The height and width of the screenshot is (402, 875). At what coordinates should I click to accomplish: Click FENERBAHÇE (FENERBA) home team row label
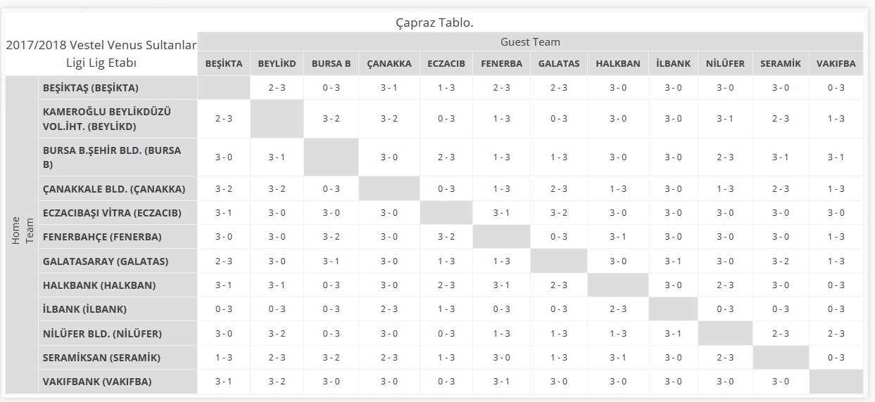tap(101, 237)
